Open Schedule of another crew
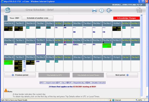149x102 pixels. pos(38,18)
